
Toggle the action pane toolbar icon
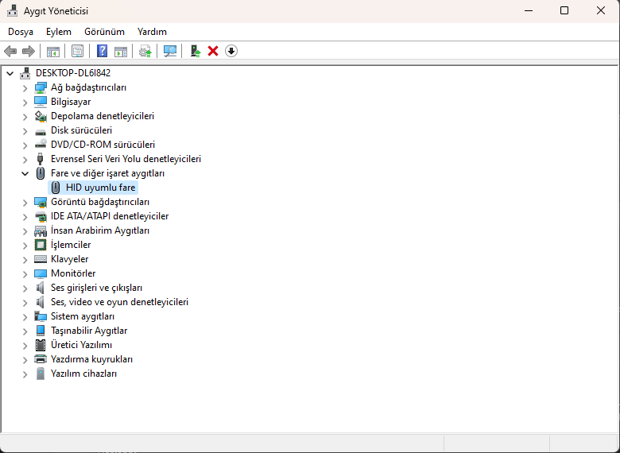point(121,52)
